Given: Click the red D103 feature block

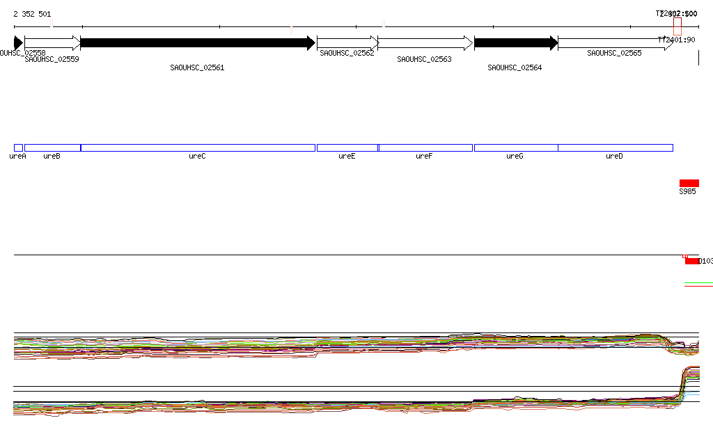Looking at the screenshot, I should click(x=692, y=261).
